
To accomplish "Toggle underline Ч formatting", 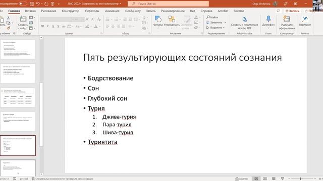I will pyautogui.click(x=53, y=26).
